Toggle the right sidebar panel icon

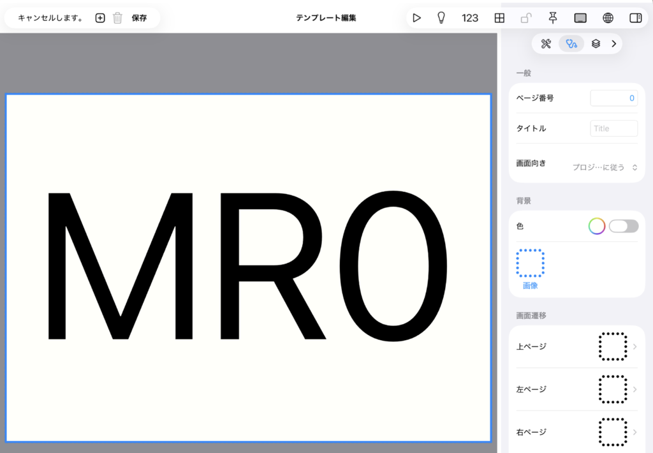[636, 18]
